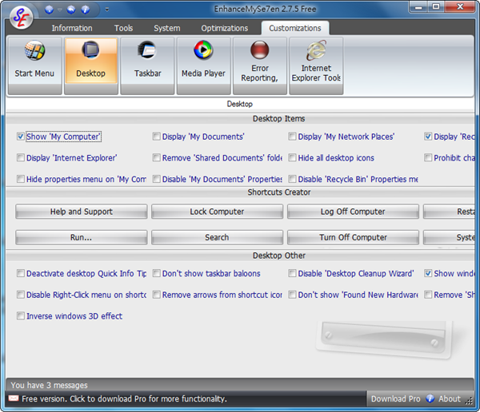The width and height of the screenshot is (480, 412).
Task: Open the Media Player customization section
Action: point(203,65)
